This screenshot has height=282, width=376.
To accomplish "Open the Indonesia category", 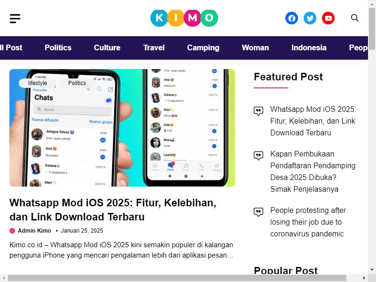I will 309,47.
